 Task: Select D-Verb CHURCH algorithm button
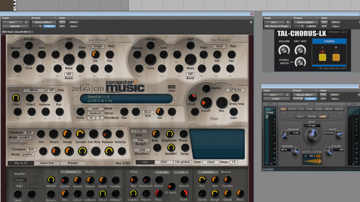click(x=292, y=109)
